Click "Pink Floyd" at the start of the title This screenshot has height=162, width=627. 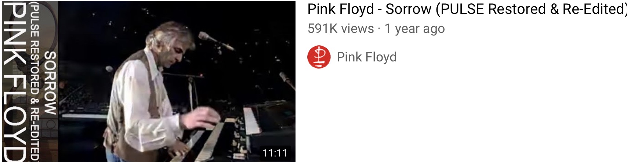point(341,9)
